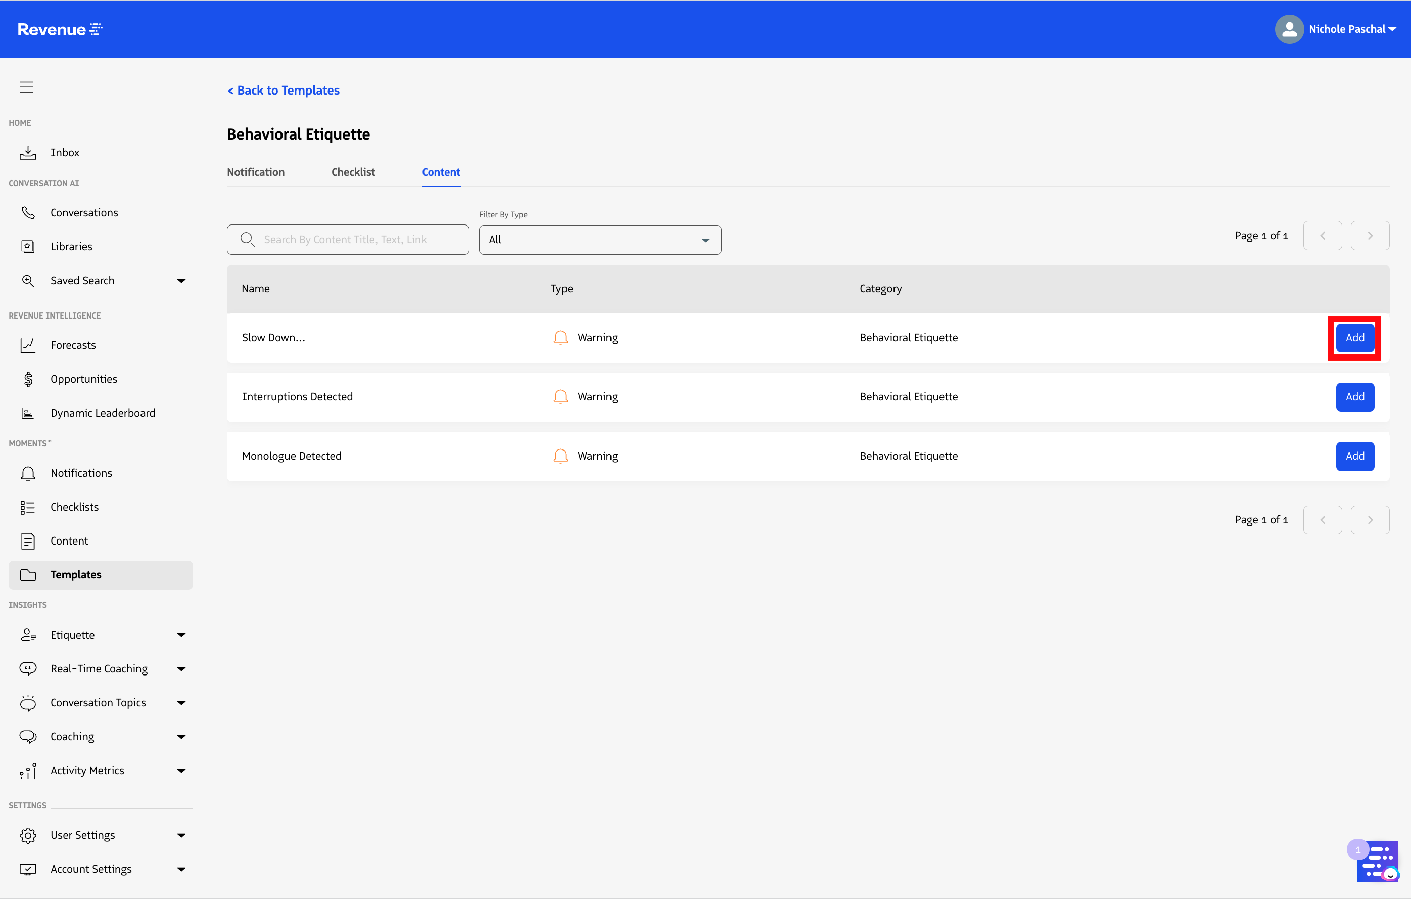Expand the Conversation Topics submenu arrow
This screenshot has width=1411, height=900.
[181, 703]
